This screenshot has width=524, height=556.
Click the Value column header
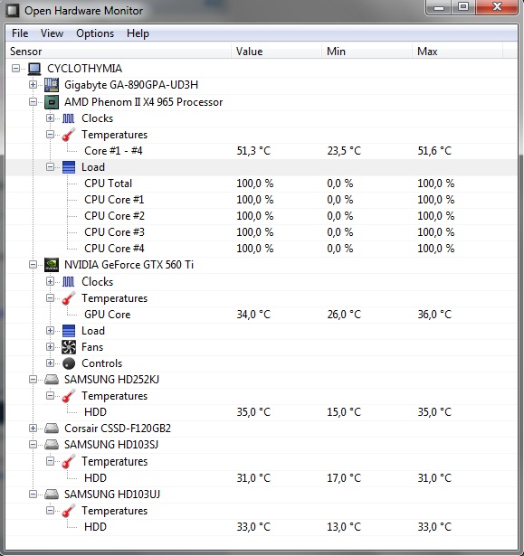click(x=277, y=52)
